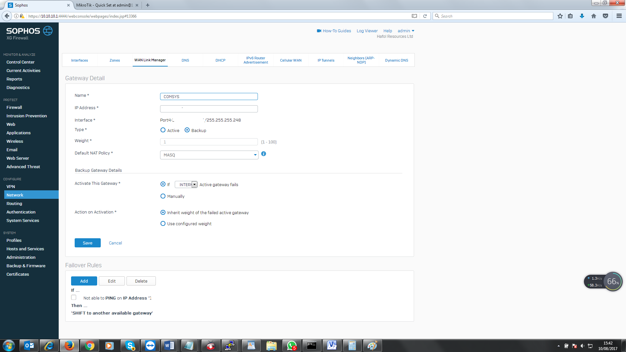The height and width of the screenshot is (352, 626).
Task: Click the How-To Guides video icon
Action: 319,31
